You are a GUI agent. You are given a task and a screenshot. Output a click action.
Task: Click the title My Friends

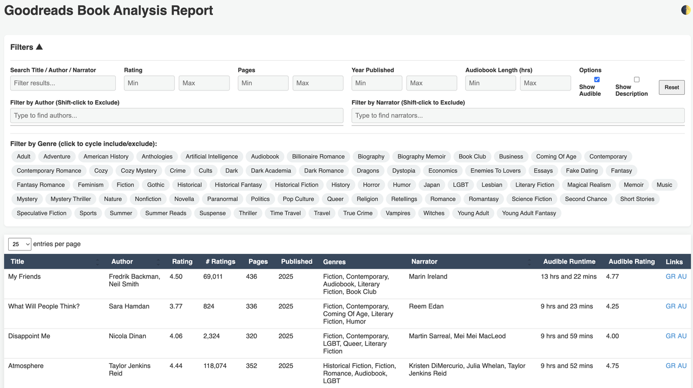pyautogui.click(x=24, y=277)
